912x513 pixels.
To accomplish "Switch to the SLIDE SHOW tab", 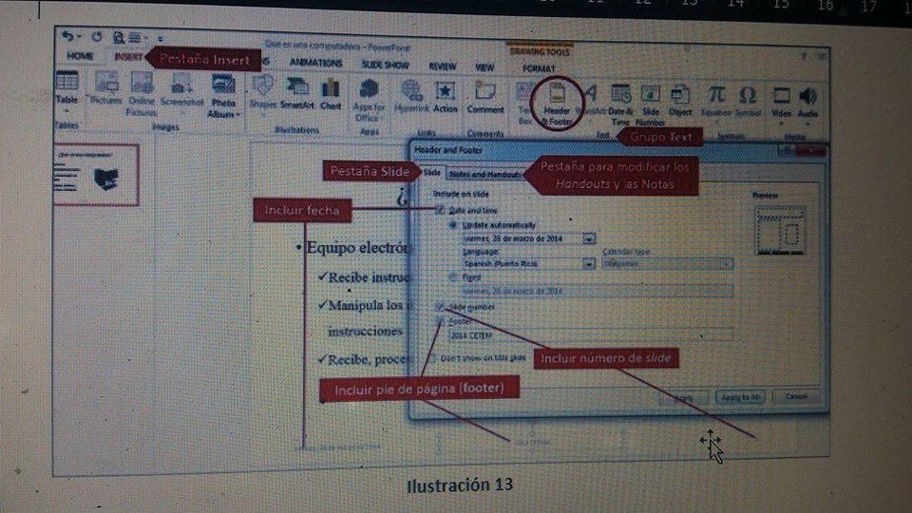I will point(385,65).
